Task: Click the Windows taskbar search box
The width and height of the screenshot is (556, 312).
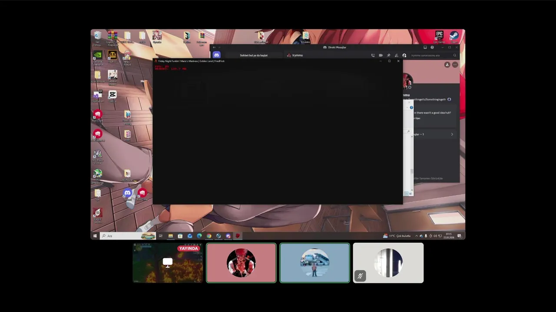Action: 128,236
